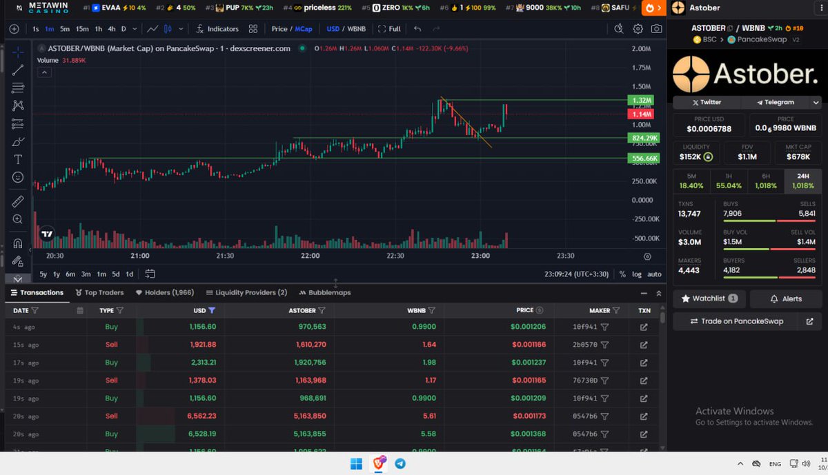Toggle chart Full screen mode

(x=389, y=29)
